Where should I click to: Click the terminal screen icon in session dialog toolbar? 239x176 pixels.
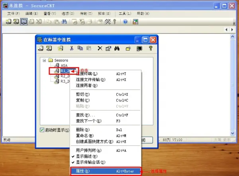click(139, 48)
